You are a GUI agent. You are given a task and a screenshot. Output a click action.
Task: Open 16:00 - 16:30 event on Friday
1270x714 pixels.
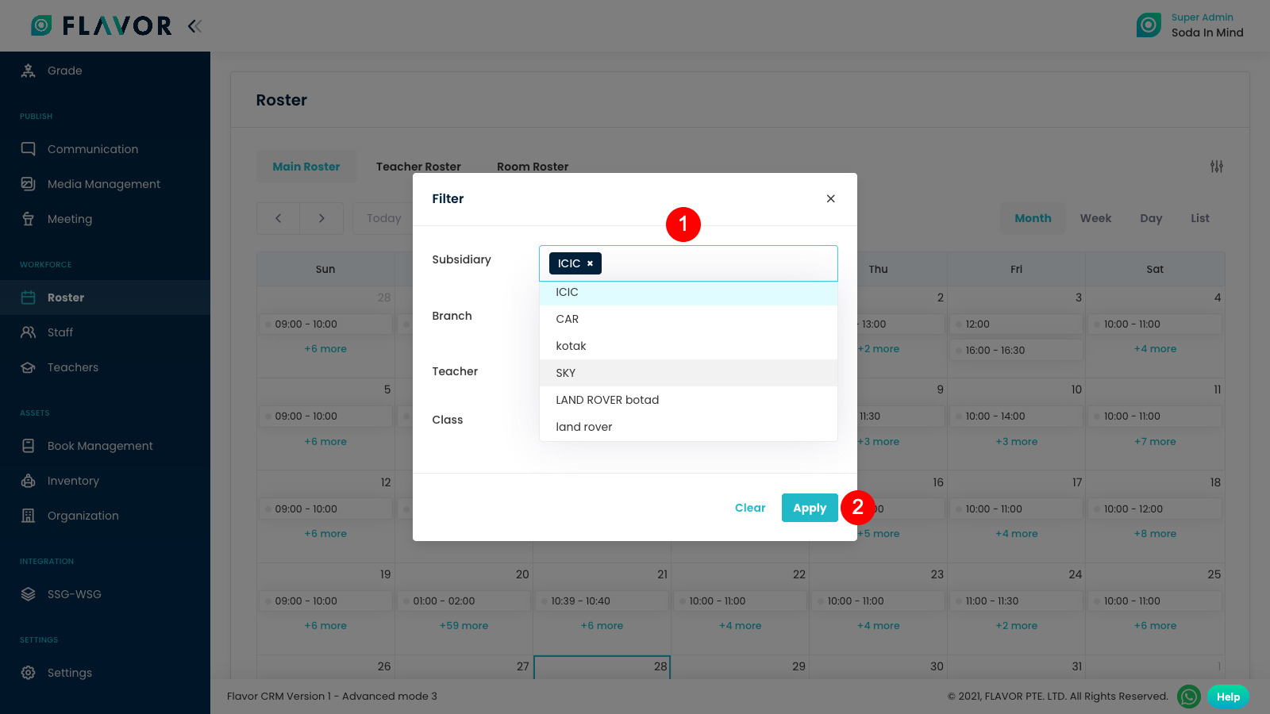coord(1017,350)
